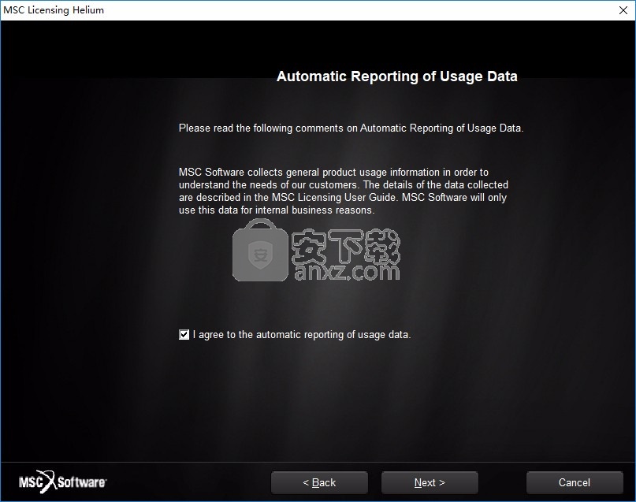Click the MSC Software logo

pos(63,482)
